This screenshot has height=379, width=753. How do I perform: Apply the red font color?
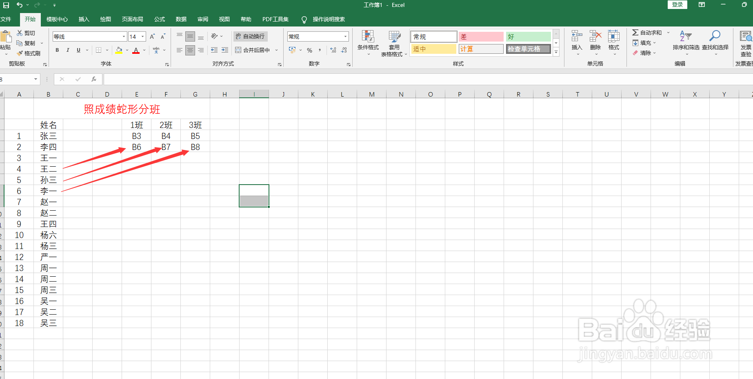tap(136, 50)
